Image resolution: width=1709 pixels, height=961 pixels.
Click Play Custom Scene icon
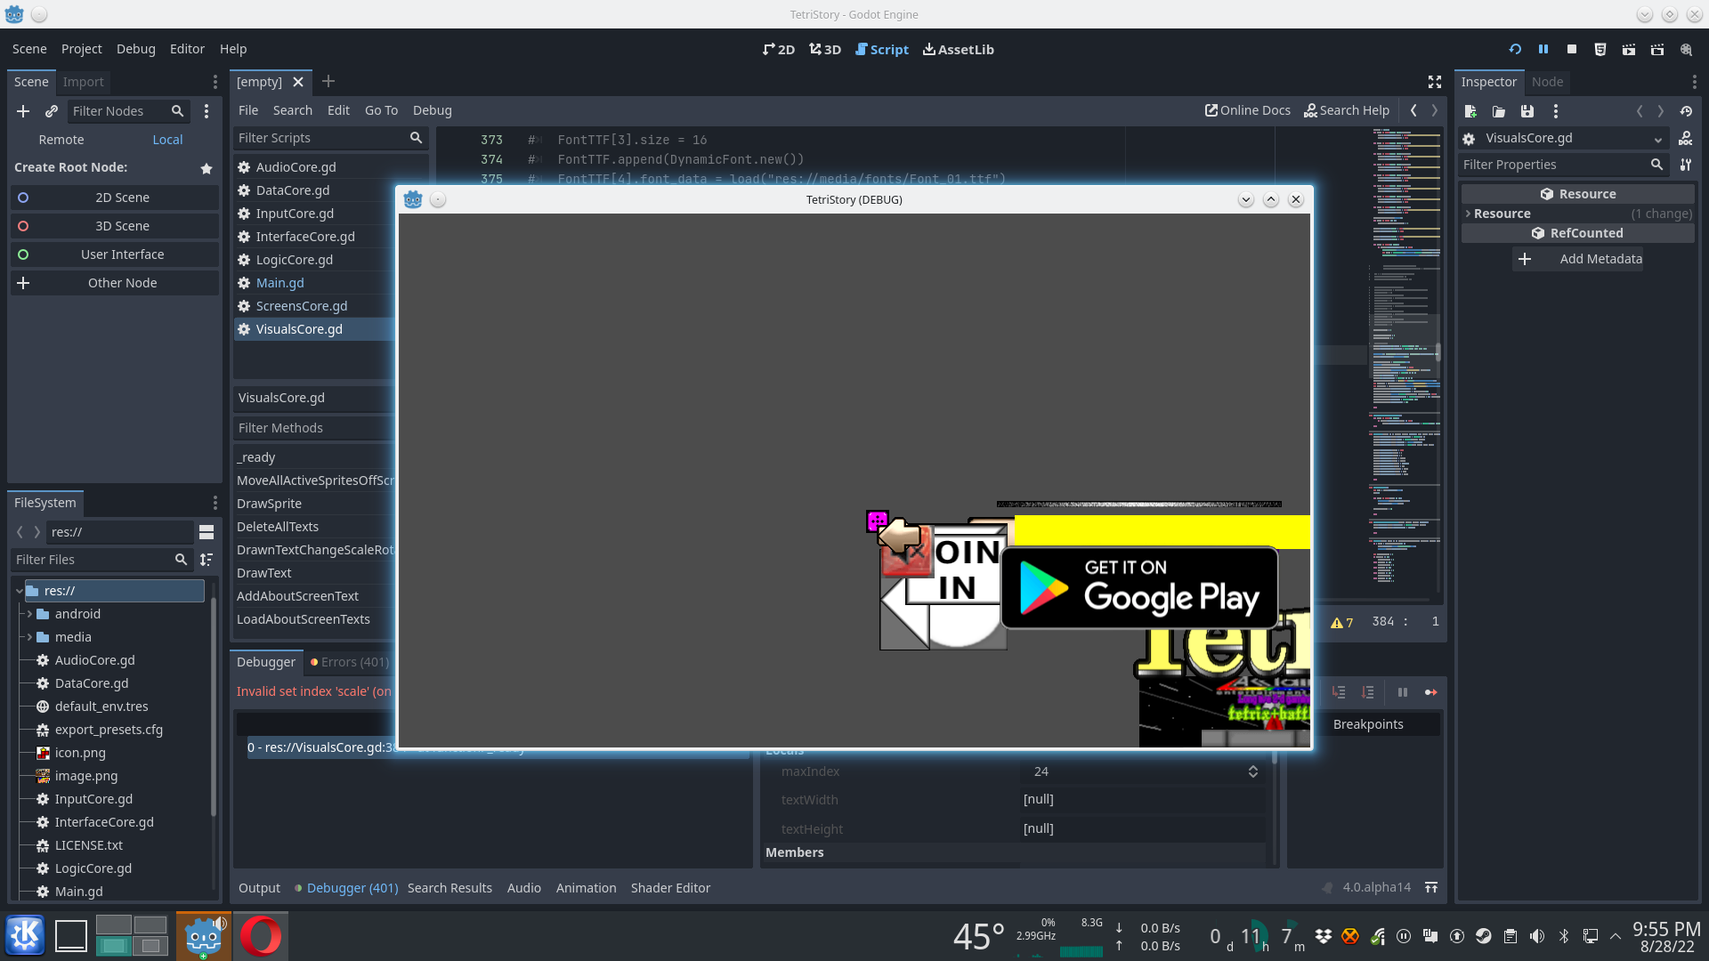(x=1657, y=49)
